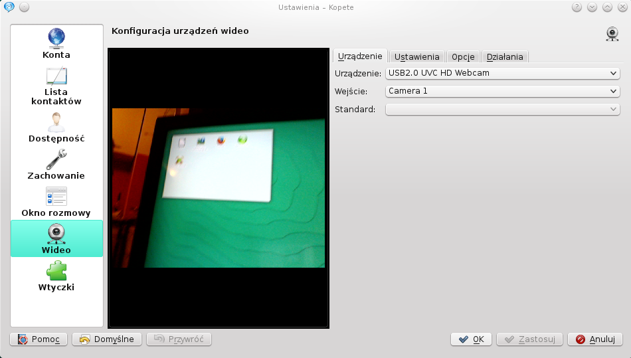Go to the Zachowanie wrench icon
Screen dimensions: 631x358
click(56, 159)
